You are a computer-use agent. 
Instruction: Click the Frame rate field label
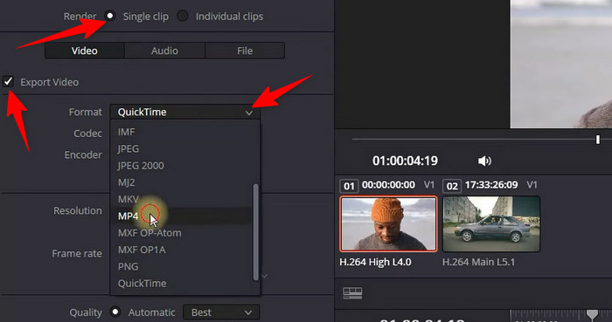point(77,253)
